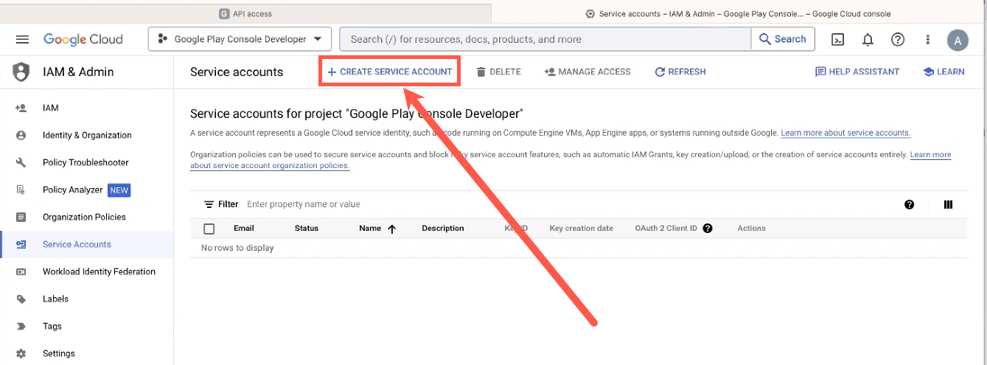Screen dimensions: 987x365
Task: Open the table help question mark icon
Action: pyautogui.click(x=909, y=204)
